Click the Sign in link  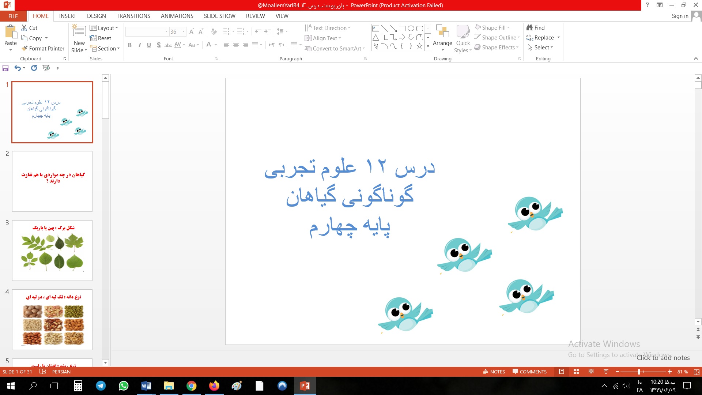(680, 16)
